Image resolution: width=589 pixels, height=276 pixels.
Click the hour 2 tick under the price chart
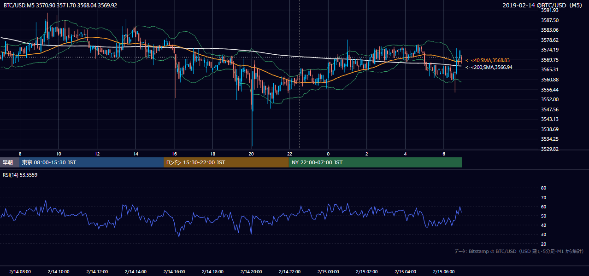[x=367, y=154]
